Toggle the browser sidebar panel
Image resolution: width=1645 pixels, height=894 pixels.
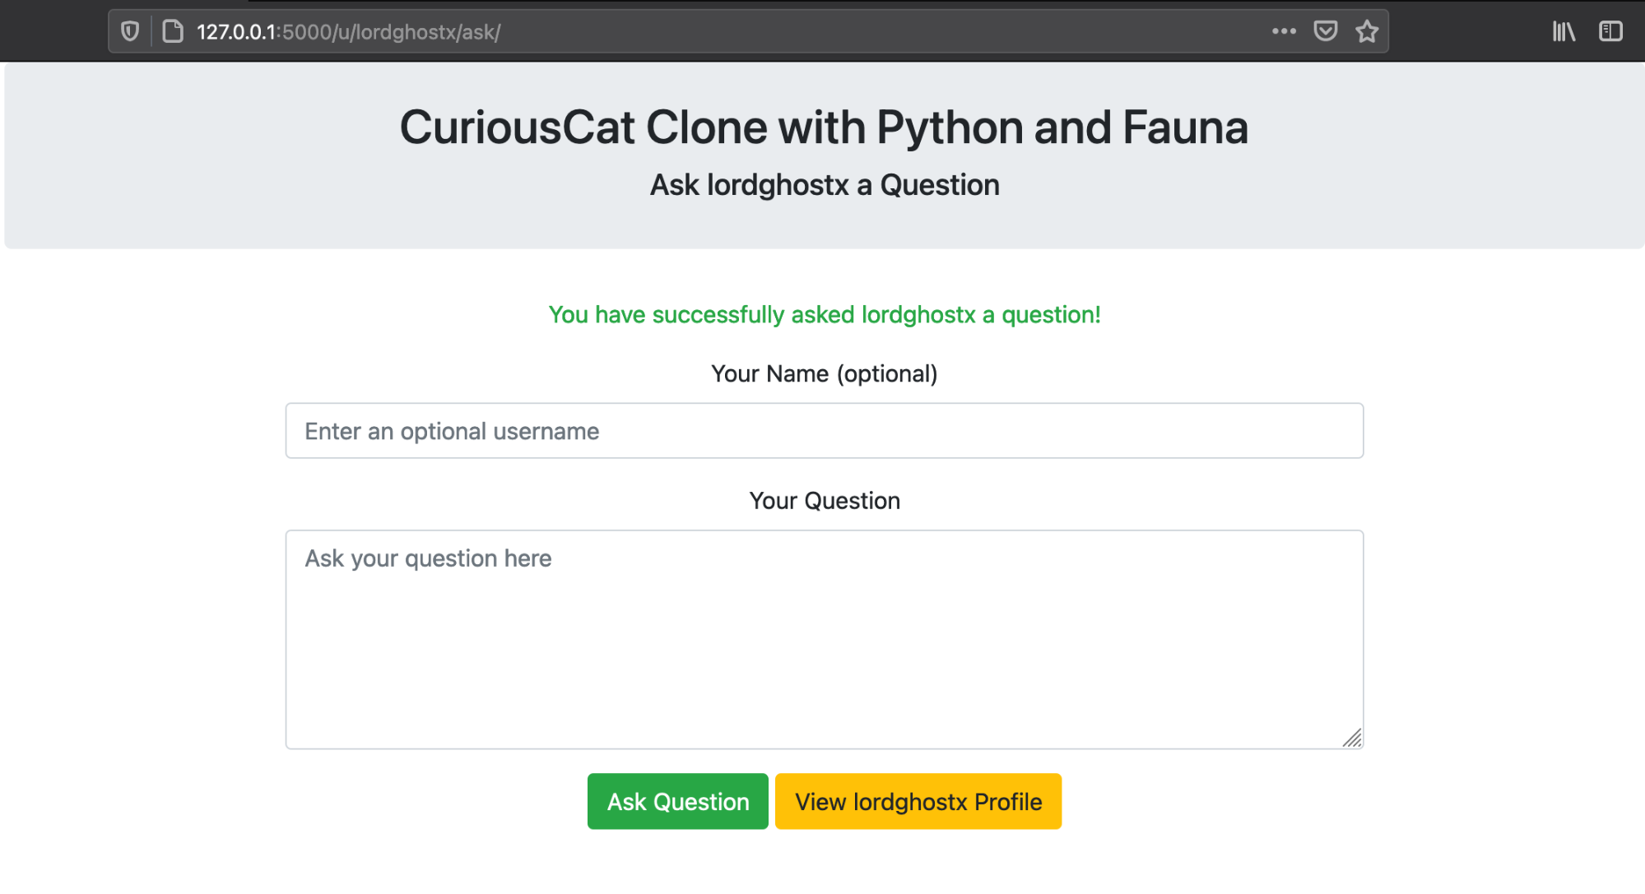pos(1610,31)
